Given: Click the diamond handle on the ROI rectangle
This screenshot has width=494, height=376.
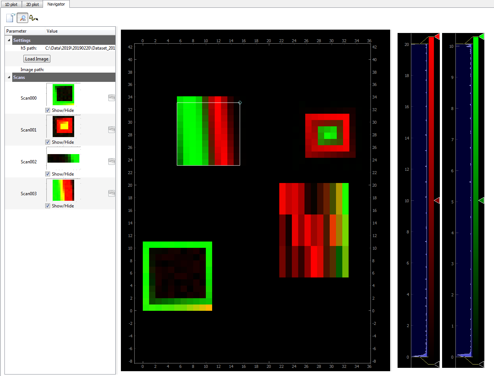Looking at the screenshot, I should coord(240,103).
